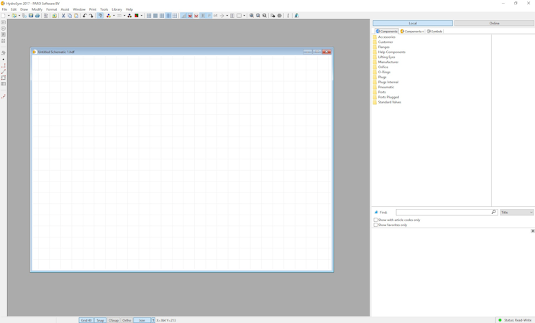Open the Title search-type dropdown
The width and height of the screenshot is (535, 323).
click(516, 212)
